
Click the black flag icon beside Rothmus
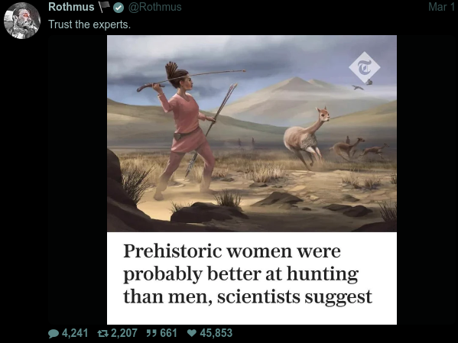104,7
